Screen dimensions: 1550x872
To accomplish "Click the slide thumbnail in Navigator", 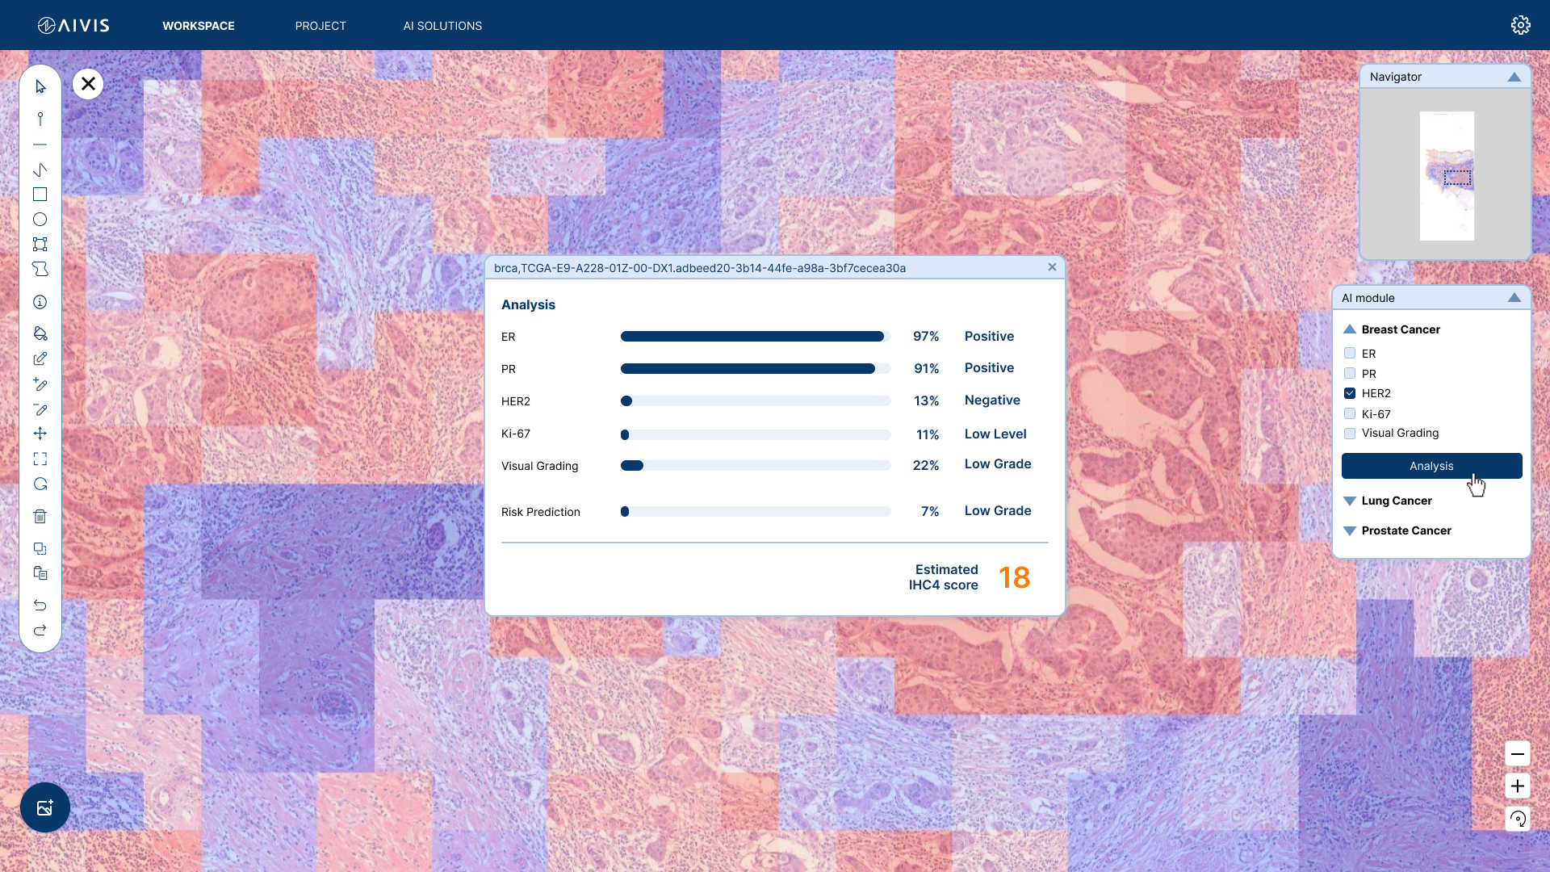I will click(x=1447, y=176).
